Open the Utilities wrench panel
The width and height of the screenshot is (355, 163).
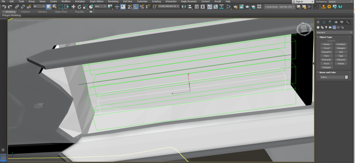348,22
